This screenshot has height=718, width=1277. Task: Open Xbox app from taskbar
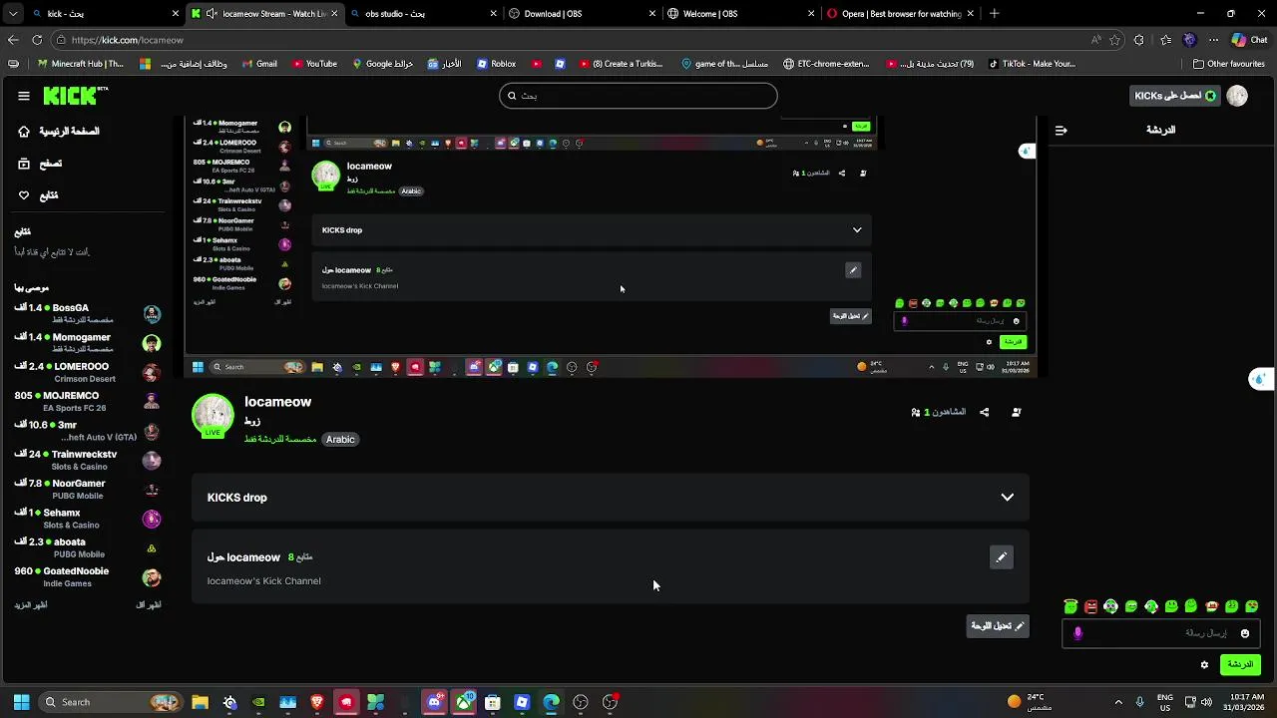click(463, 702)
